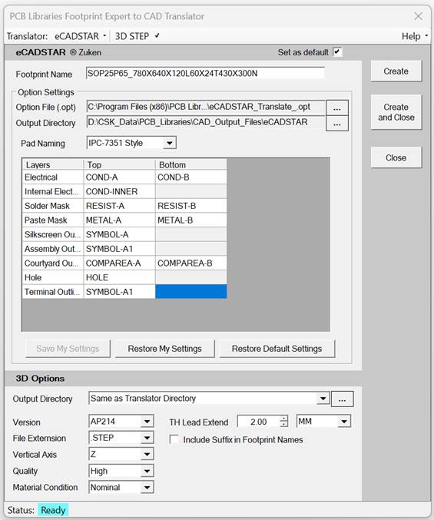The height and width of the screenshot is (520, 434).
Task: Expand the Material Condition Nominal dropdown
Action: point(147,488)
